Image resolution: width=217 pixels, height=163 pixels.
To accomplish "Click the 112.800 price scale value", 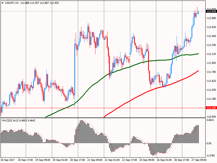I will pyautogui.click(x=211, y=18).
